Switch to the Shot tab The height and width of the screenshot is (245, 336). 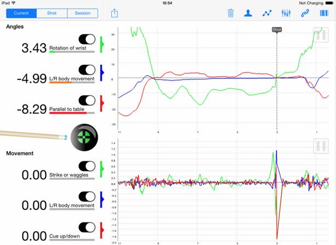click(x=52, y=13)
